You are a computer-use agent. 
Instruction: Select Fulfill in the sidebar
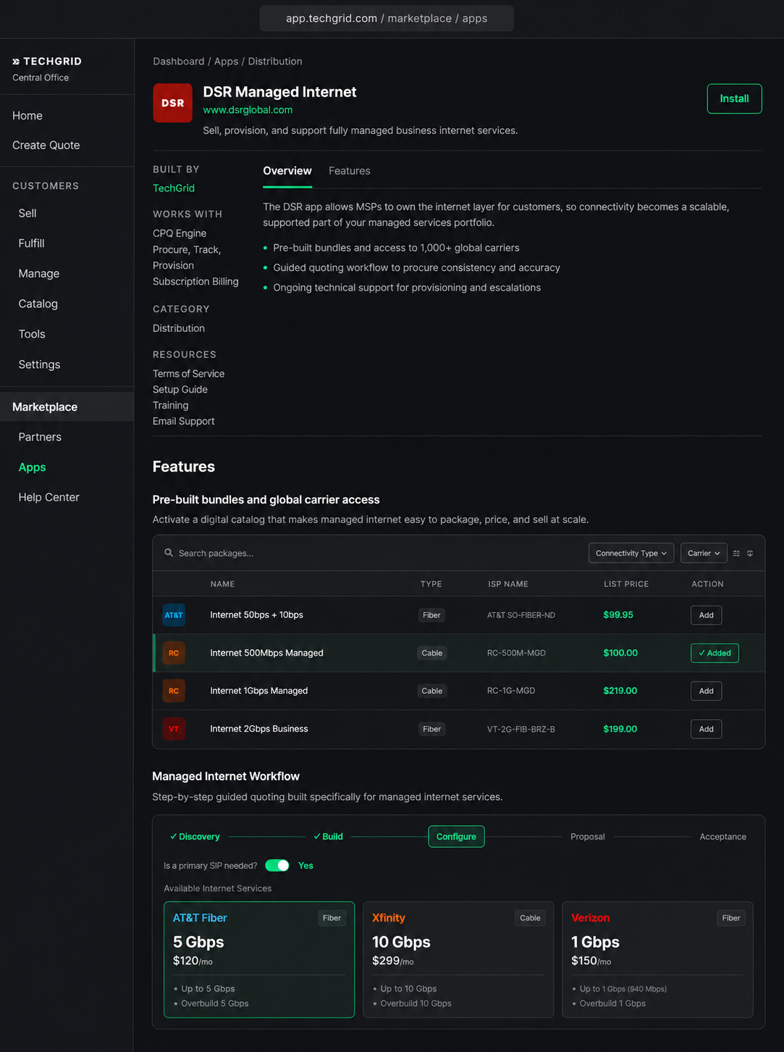pyautogui.click(x=32, y=243)
